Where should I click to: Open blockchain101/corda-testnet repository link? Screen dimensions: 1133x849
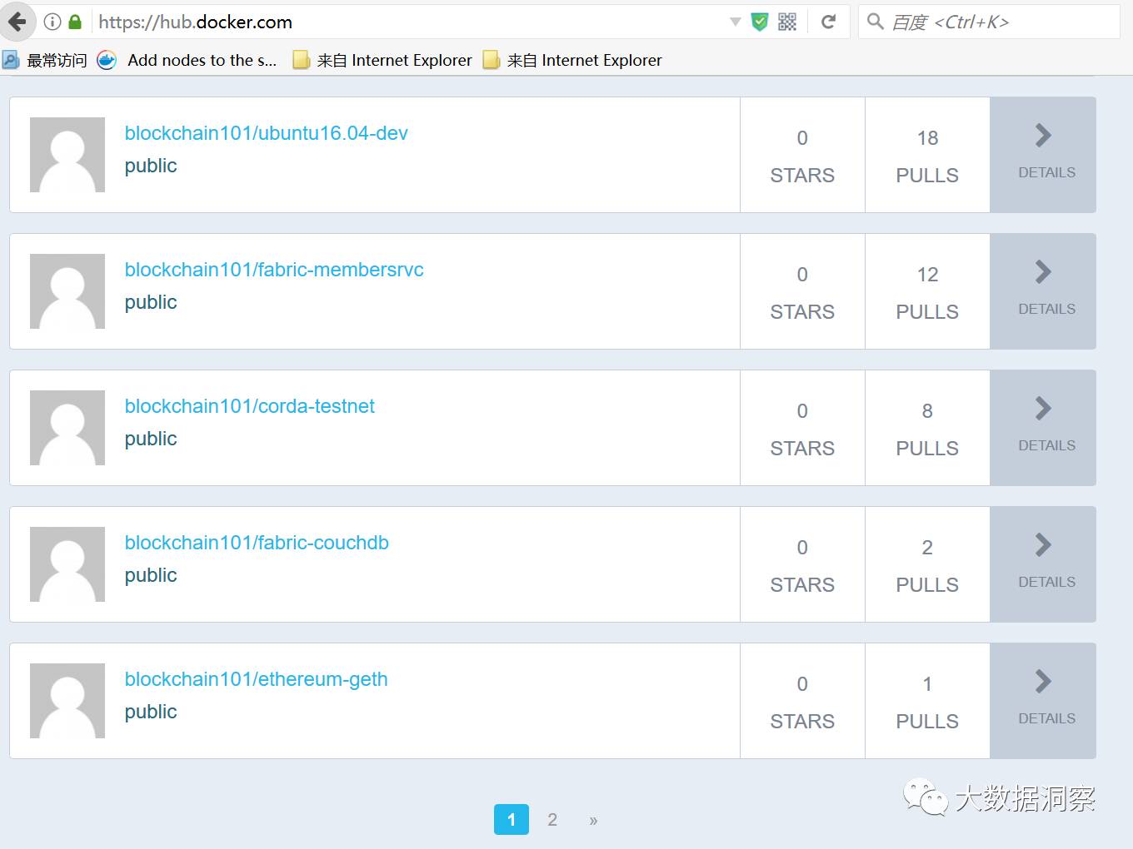click(x=250, y=406)
